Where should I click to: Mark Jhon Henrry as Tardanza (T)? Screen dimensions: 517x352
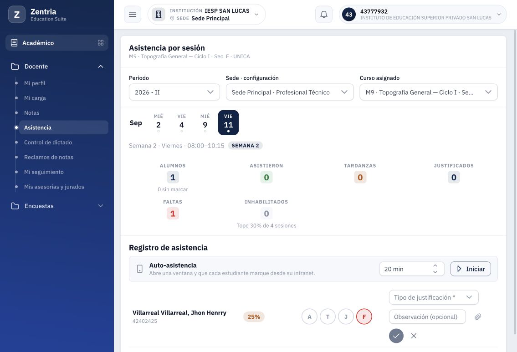328,317
